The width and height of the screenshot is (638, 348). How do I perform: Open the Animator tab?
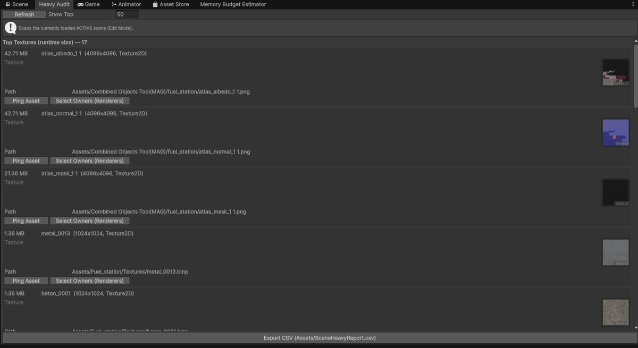pos(126,4)
